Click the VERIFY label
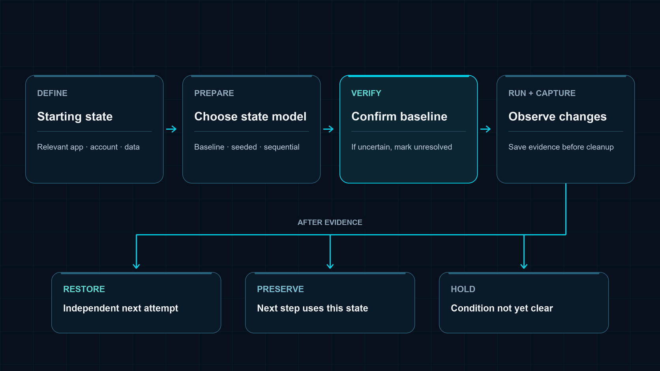 (366, 93)
